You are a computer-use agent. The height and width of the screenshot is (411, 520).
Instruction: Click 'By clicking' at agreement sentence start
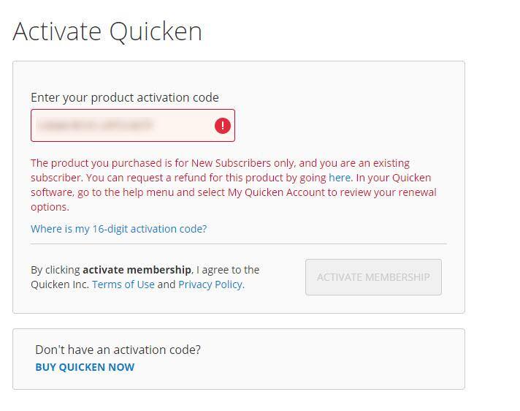tap(56, 270)
